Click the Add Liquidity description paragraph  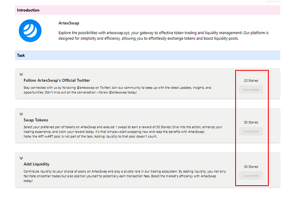tap(125, 176)
